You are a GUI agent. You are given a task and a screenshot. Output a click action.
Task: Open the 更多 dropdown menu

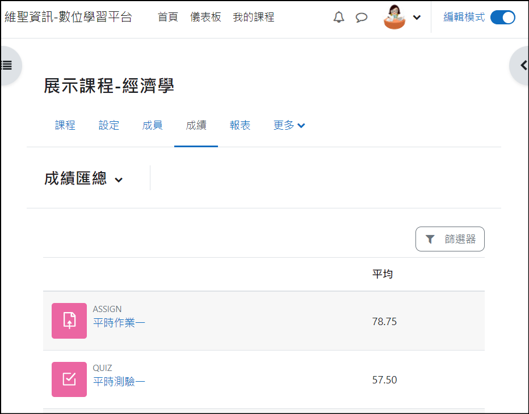pos(289,126)
